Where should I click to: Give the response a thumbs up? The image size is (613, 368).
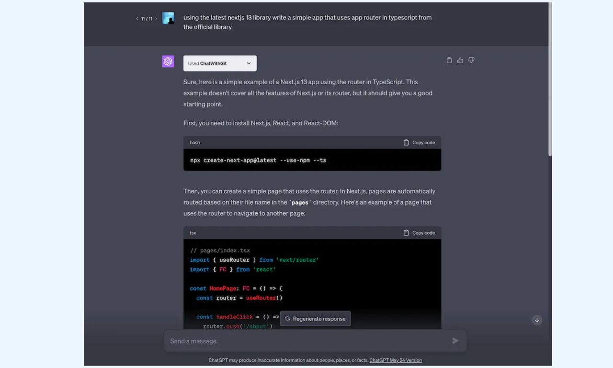click(460, 60)
